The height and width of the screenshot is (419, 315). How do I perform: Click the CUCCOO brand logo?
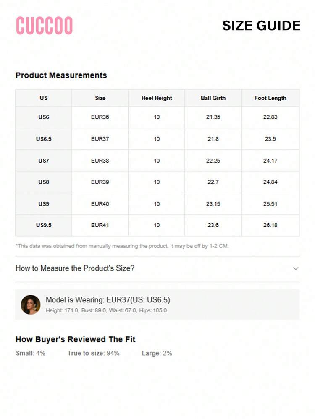pos(44,26)
